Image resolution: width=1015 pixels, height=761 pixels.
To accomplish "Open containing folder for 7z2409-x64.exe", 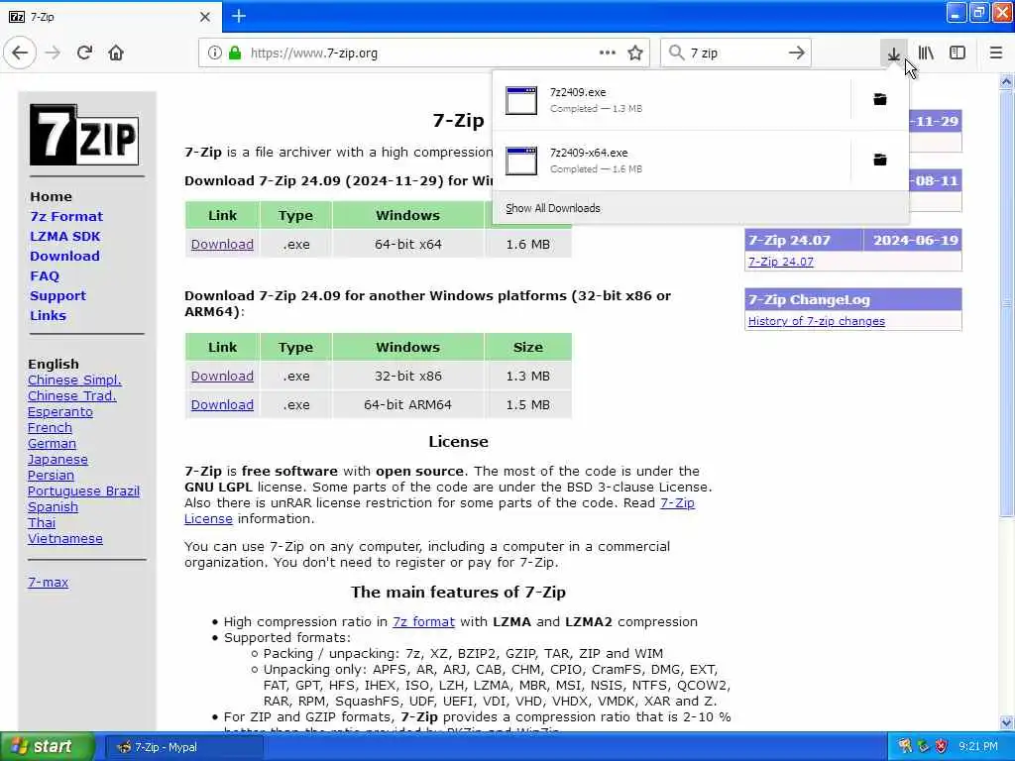I will pyautogui.click(x=880, y=160).
